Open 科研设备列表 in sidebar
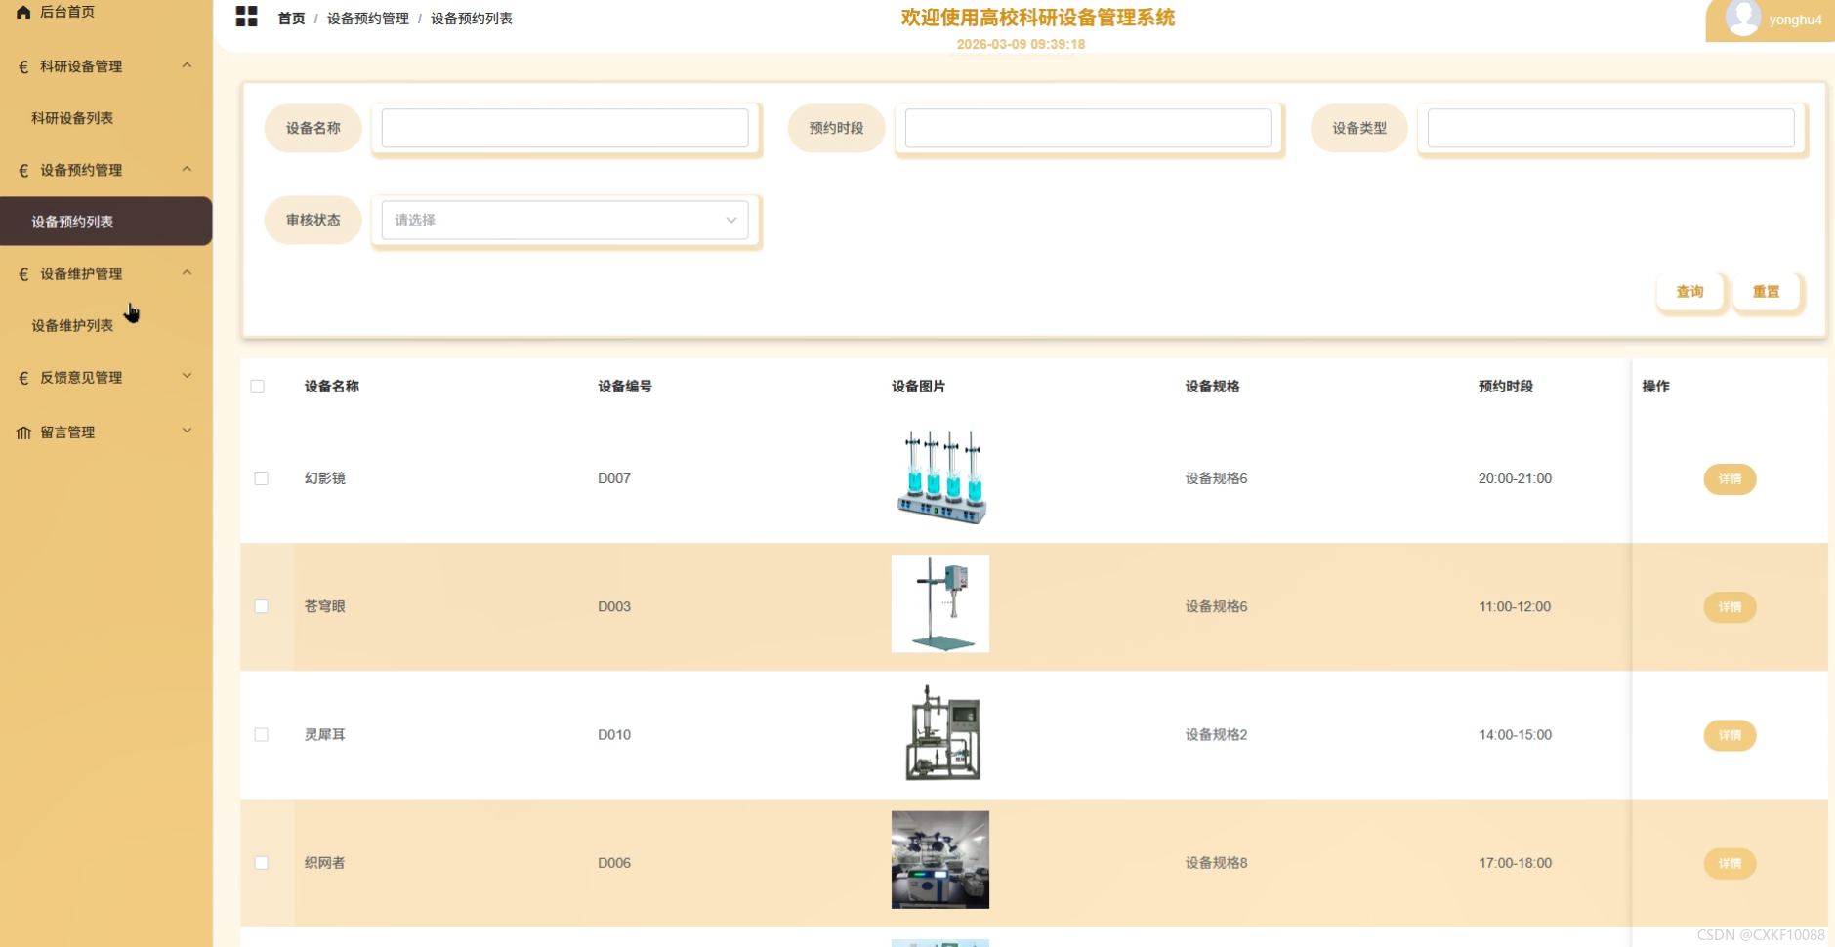The image size is (1835, 947). click(x=72, y=118)
